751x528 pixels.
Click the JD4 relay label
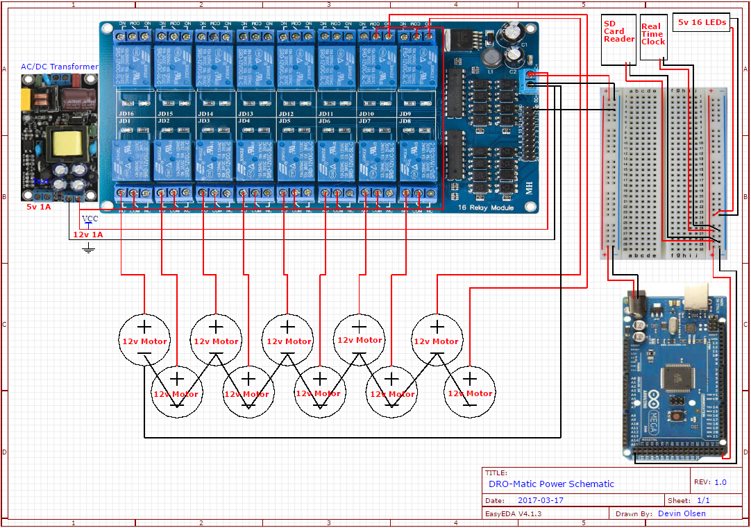click(x=244, y=121)
